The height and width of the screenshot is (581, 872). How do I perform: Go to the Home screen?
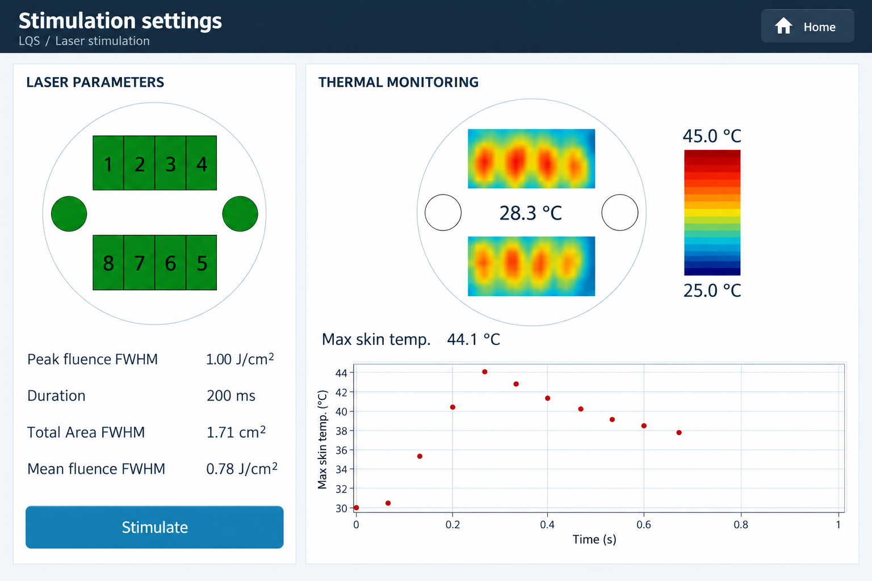point(807,26)
